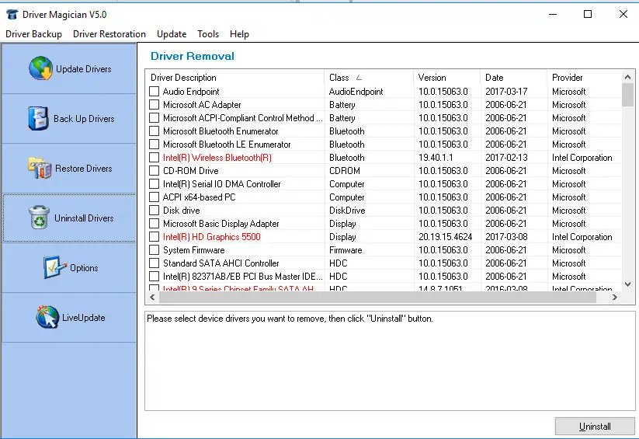The width and height of the screenshot is (639, 439).
Task: Tick the System Firmware checkbox
Action: point(154,249)
